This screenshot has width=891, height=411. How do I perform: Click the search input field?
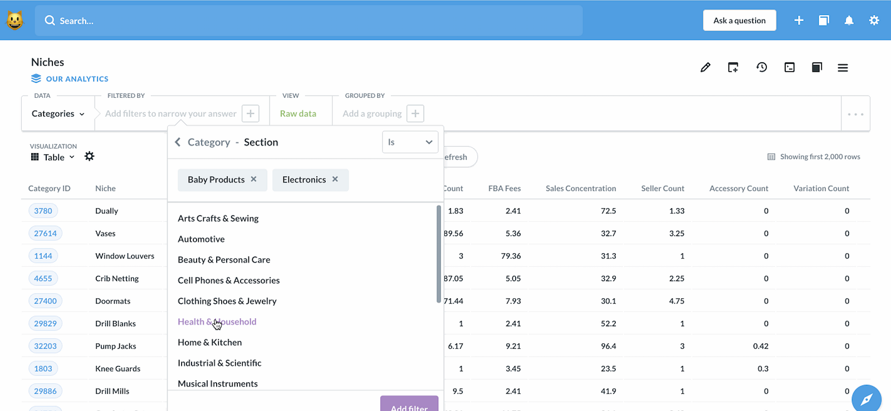coord(309,21)
